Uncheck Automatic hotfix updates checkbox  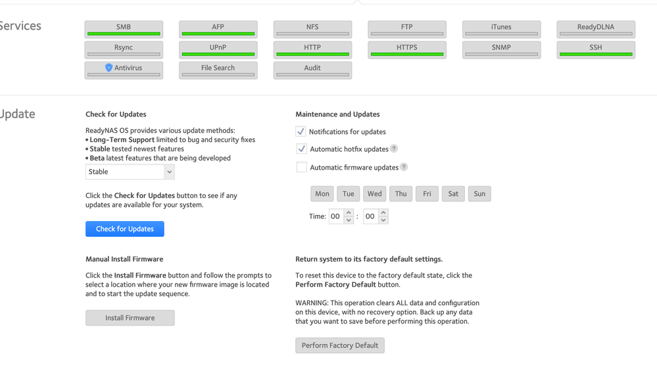click(301, 149)
